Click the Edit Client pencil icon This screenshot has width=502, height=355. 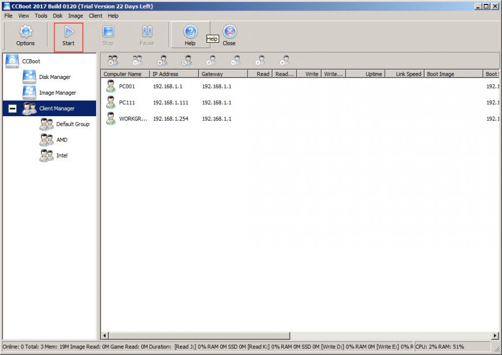pos(211,60)
